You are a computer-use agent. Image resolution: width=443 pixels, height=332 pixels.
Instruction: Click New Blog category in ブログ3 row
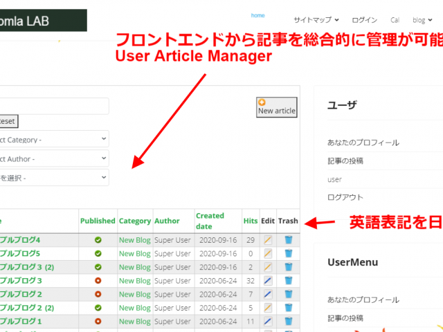tap(135, 281)
